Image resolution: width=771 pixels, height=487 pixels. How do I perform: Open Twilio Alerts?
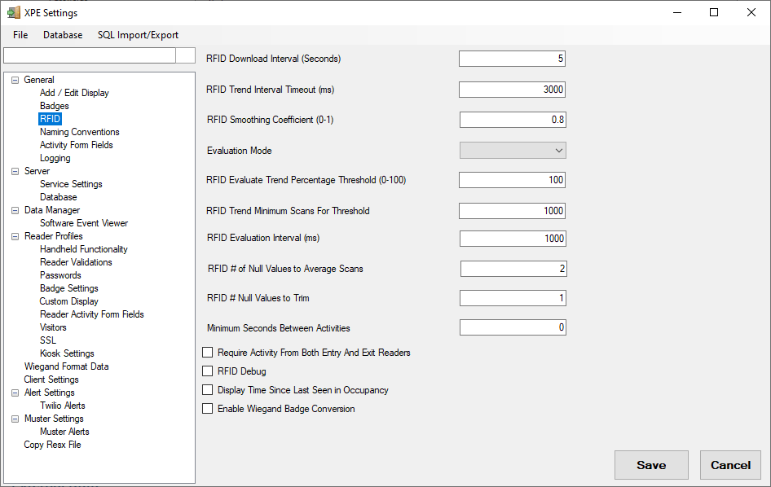click(x=63, y=406)
